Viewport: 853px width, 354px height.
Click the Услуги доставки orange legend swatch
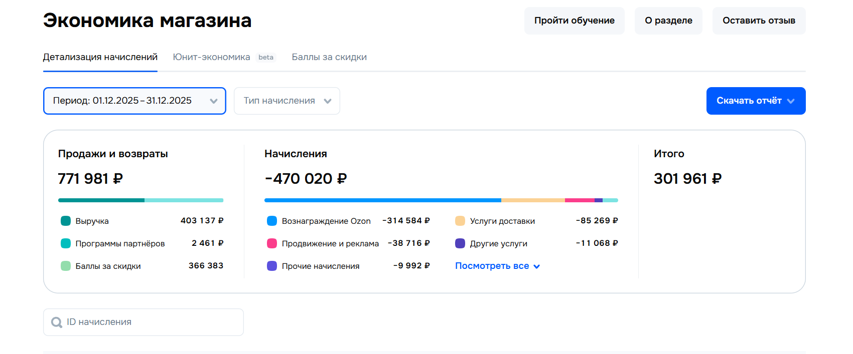(460, 221)
